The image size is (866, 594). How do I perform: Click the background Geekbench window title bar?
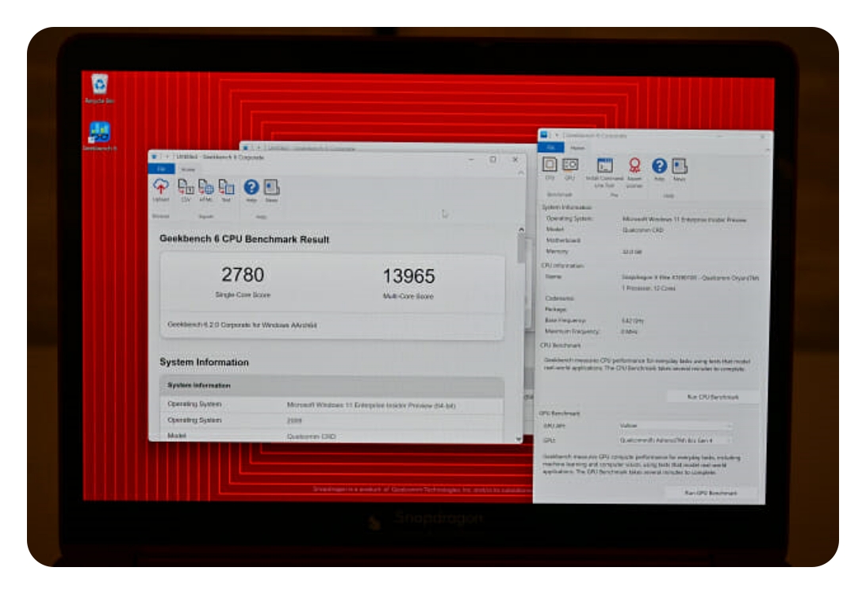(x=387, y=147)
